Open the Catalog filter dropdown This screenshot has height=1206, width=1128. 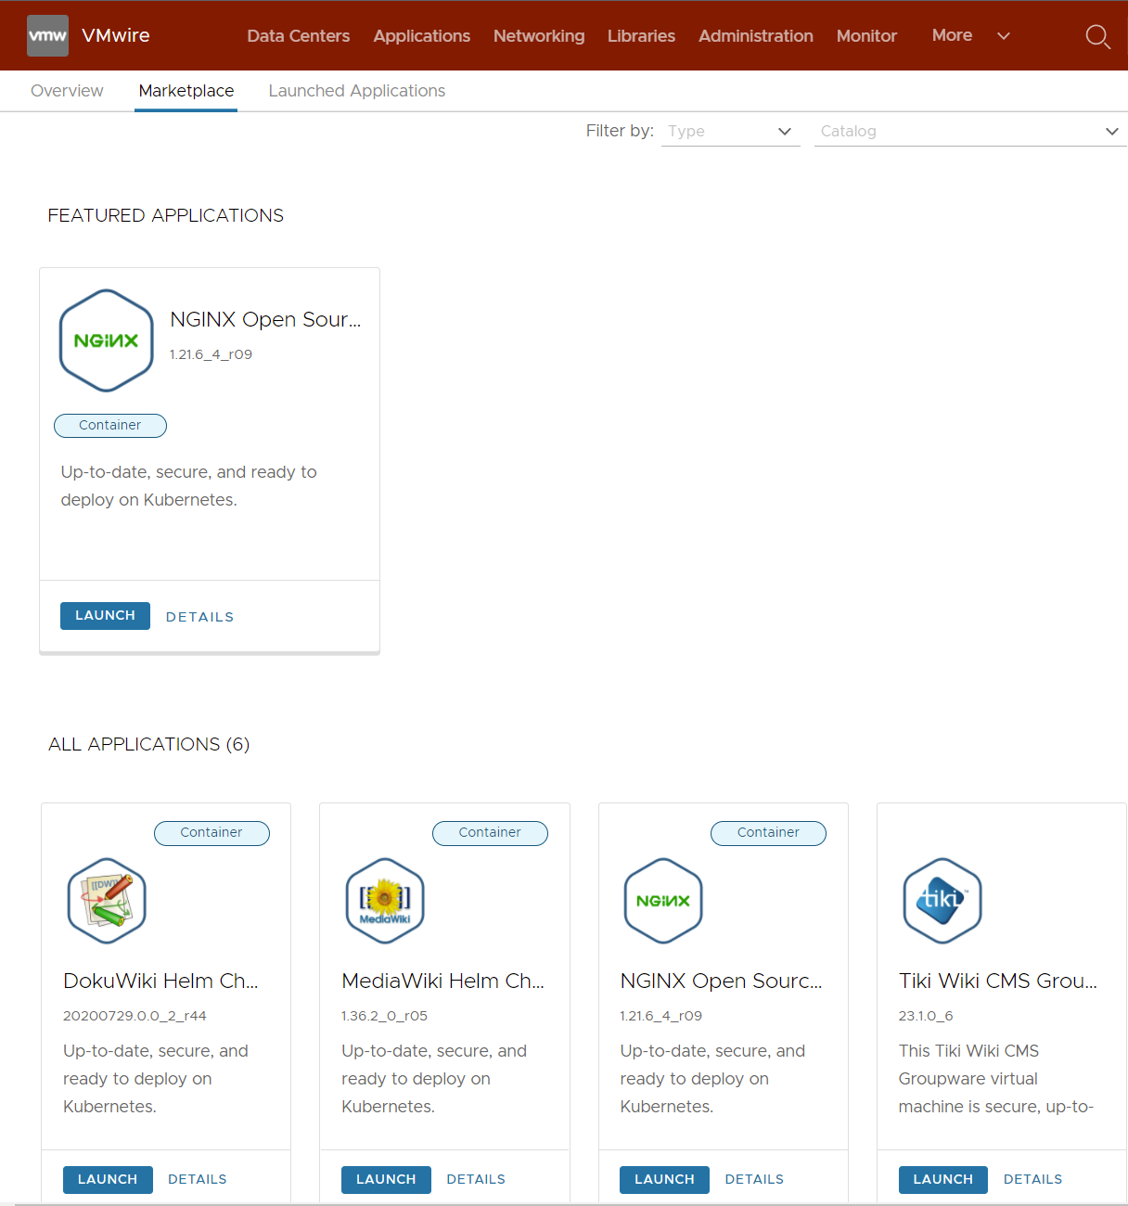(969, 132)
